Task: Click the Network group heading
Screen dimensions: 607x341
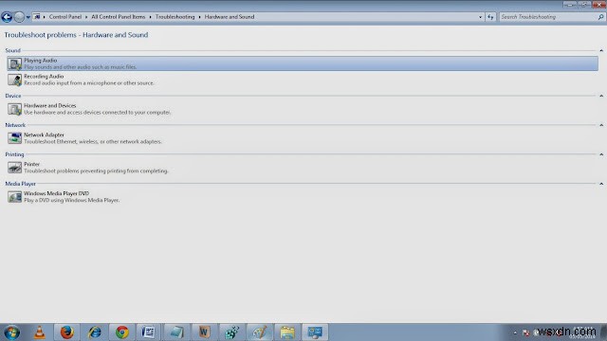Action: point(15,125)
